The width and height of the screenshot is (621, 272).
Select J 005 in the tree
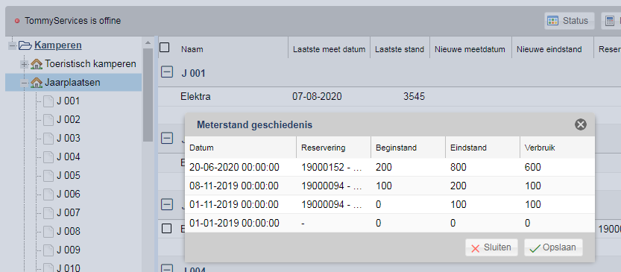point(68,175)
